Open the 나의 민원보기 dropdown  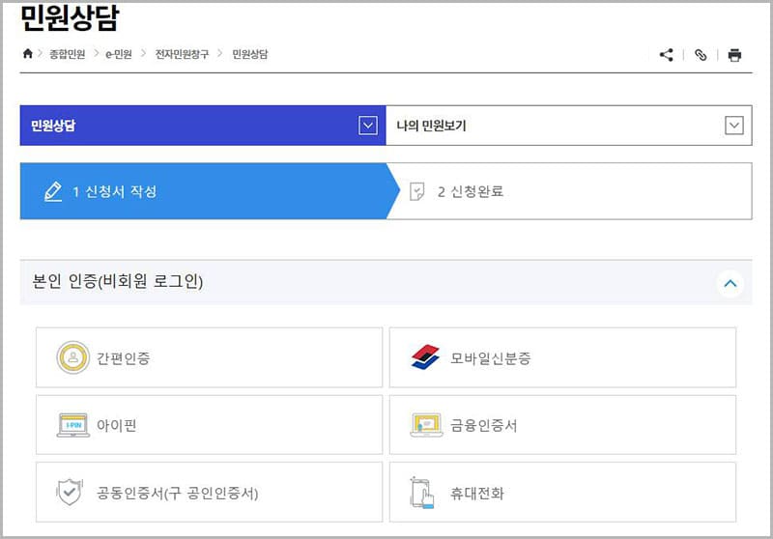click(733, 126)
